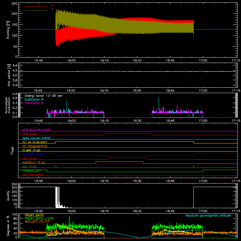Click the GAP_FLAG label
Image resolution: width=241 pixels, height=241 pixels.
[x=30, y=134]
